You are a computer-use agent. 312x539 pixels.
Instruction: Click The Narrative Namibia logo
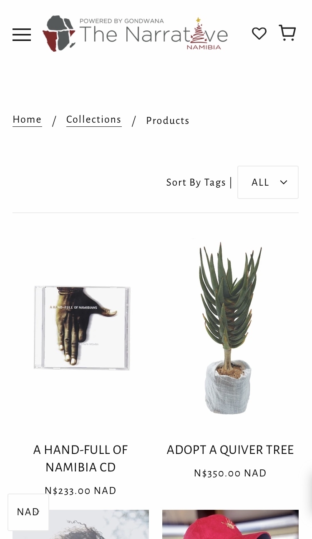(x=136, y=34)
